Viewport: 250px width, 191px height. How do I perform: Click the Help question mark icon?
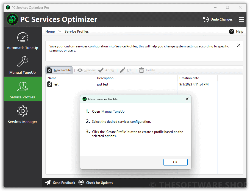point(232,32)
